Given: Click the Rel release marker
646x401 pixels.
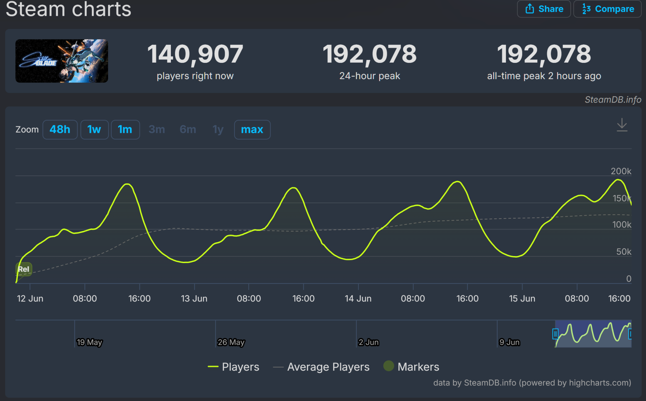Looking at the screenshot, I should click(x=24, y=269).
